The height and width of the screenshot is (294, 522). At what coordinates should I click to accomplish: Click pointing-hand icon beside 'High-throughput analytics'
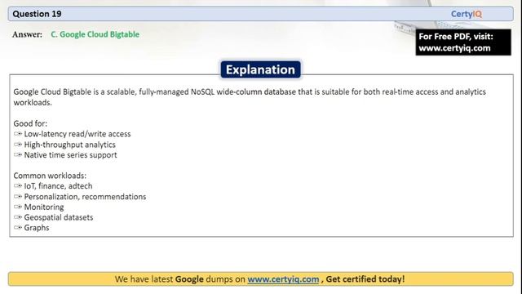pos(18,145)
